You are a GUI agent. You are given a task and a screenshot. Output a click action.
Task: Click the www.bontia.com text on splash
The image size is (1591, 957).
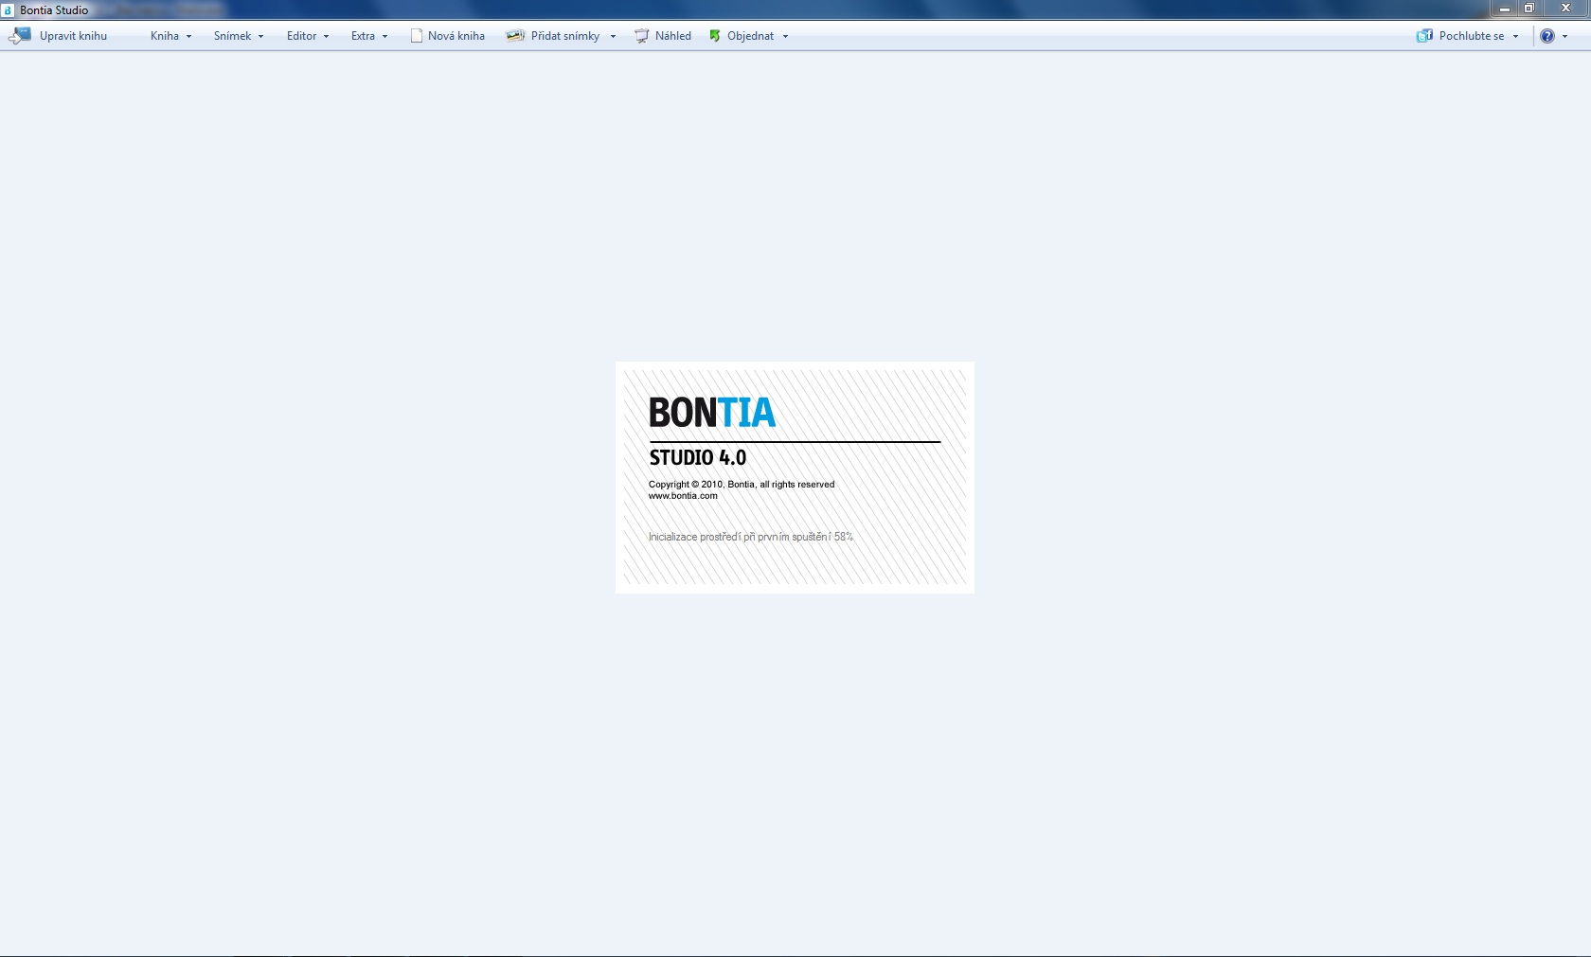(x=683, y=496)
